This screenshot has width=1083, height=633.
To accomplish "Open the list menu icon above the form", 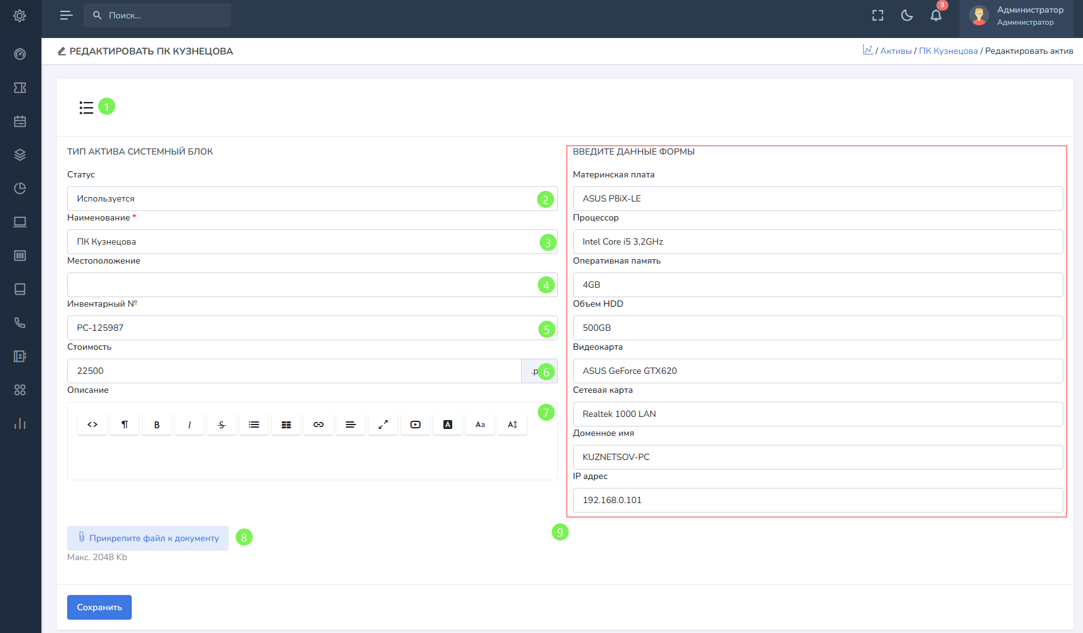I will [x=86, y=108].
